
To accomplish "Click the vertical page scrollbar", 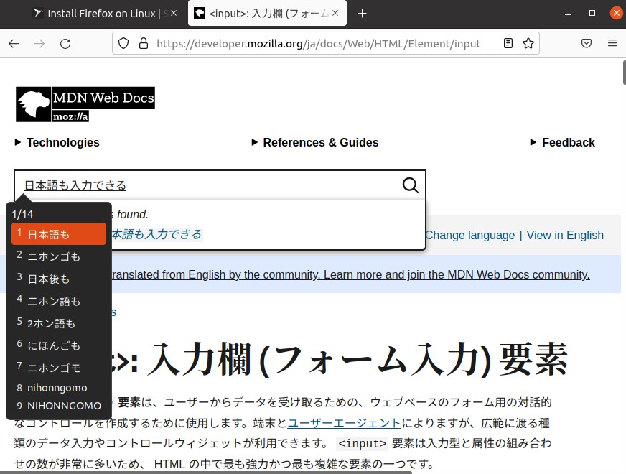I will (x=622, y=72).
